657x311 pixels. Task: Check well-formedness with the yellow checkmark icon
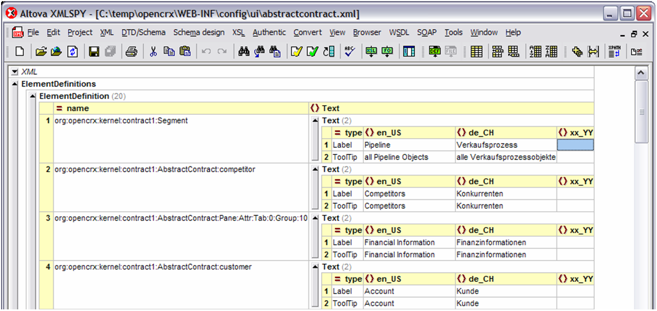(x=296, y=51)
